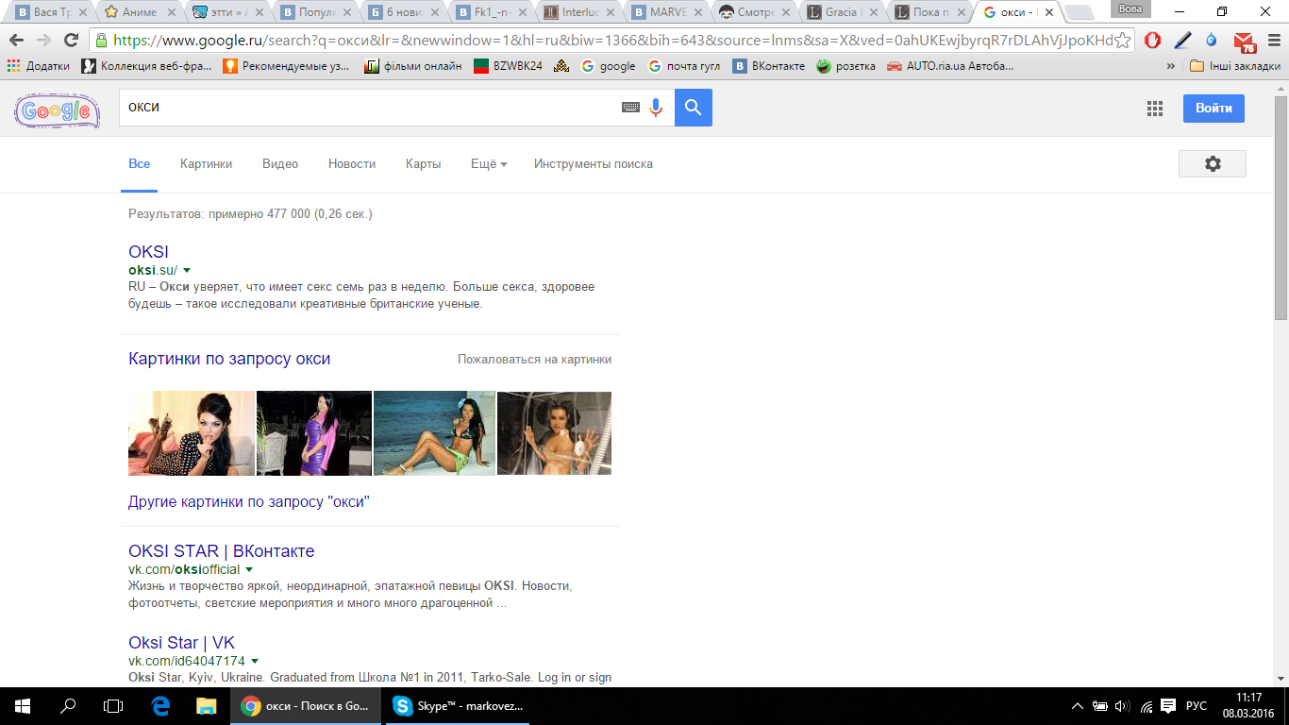Click Инструменты поиска search tools

coord(593,163)
